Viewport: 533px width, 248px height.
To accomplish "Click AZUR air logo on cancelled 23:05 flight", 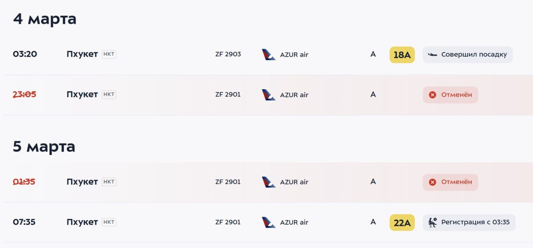I will pyautogui.click(x=269, y=95).
